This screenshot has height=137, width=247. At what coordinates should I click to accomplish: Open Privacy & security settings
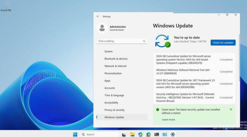coord(122,110)
